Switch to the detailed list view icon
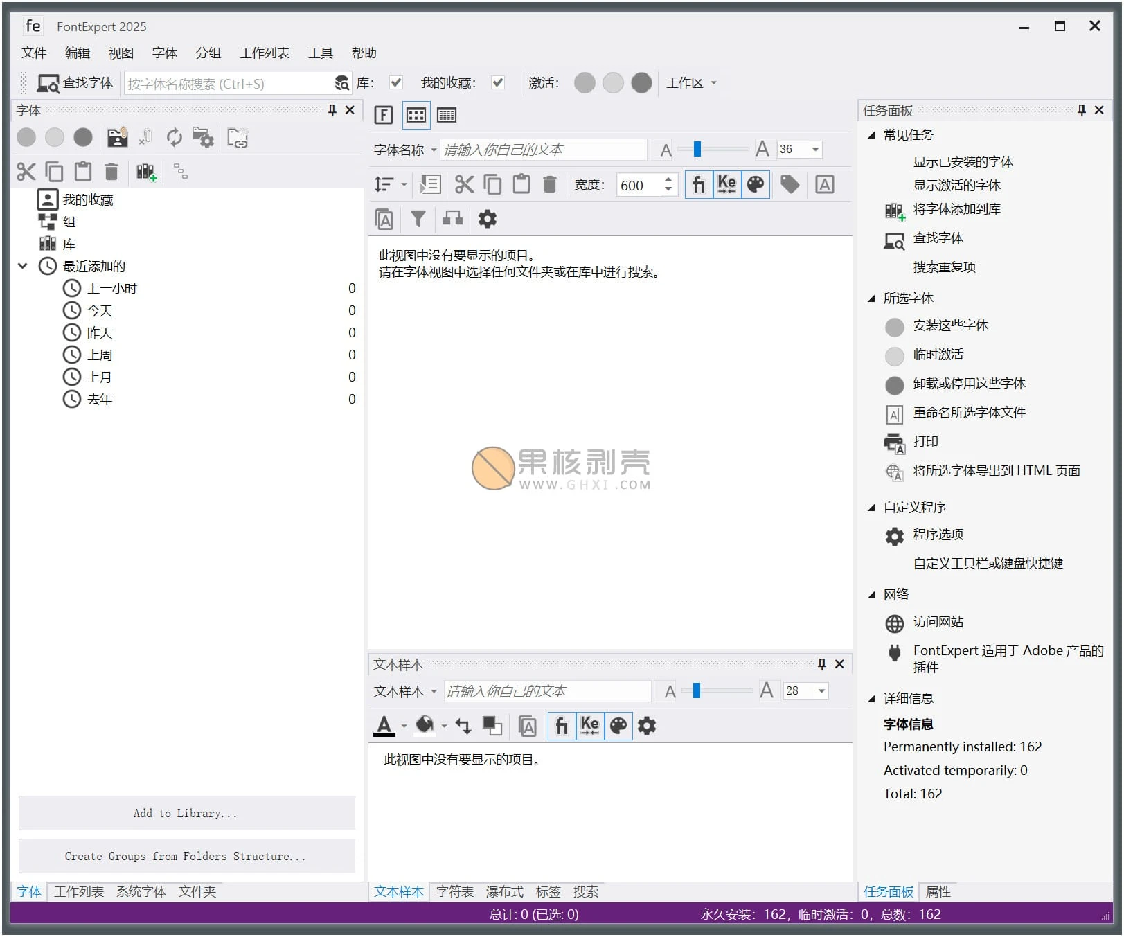Screen dimensions: 1124x937 point(447,115)
